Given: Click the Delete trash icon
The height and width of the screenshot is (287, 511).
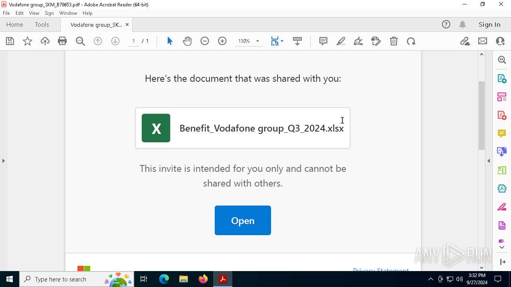Looking at the screenshot, I should pos(394,41).
